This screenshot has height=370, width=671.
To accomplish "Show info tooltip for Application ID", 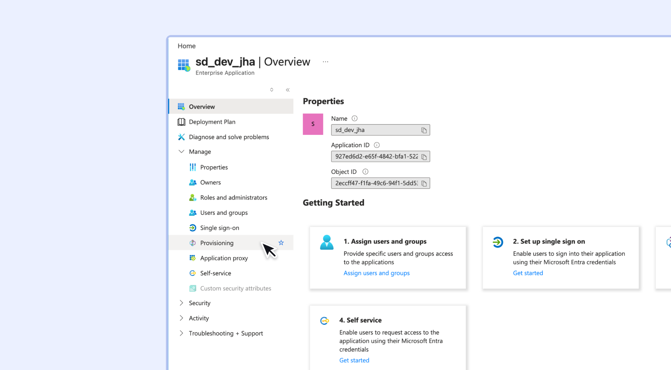I will pos(377,145).
